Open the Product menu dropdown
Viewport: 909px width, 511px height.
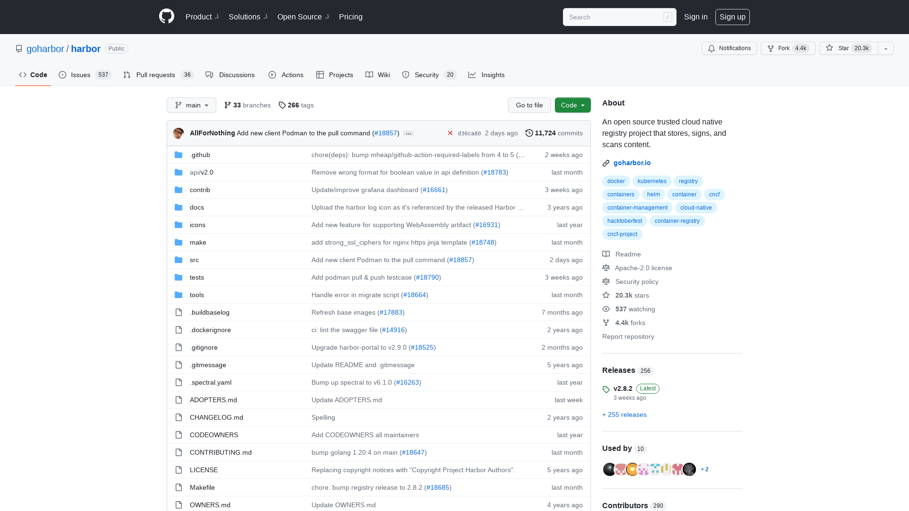(202, 17)
